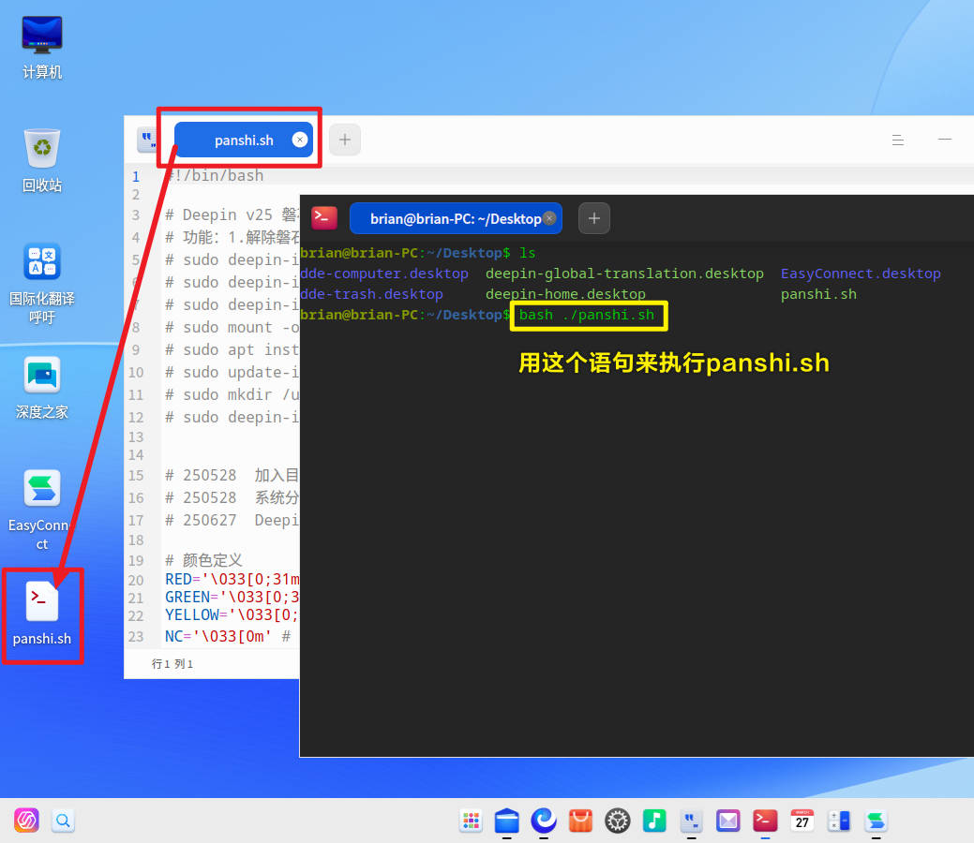Click dde-computer.desktop in terminal output
This screenshot has width=974, height=843.
tap(384, 274)
